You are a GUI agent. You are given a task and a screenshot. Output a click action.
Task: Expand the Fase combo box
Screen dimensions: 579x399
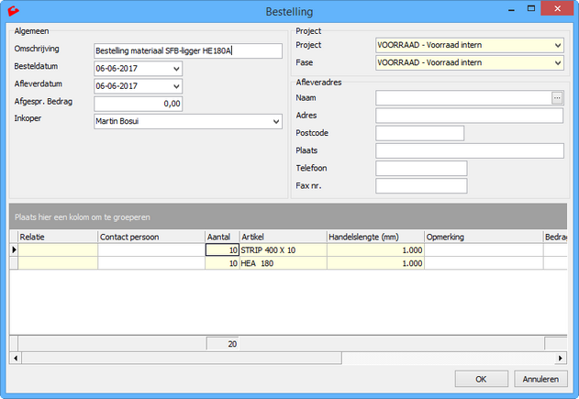[x=558, y=63]
